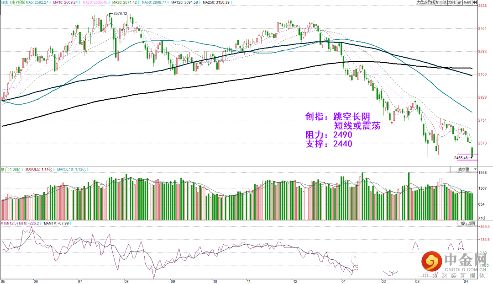Click the 短线或震荡 annotation text

pos(357,126)
